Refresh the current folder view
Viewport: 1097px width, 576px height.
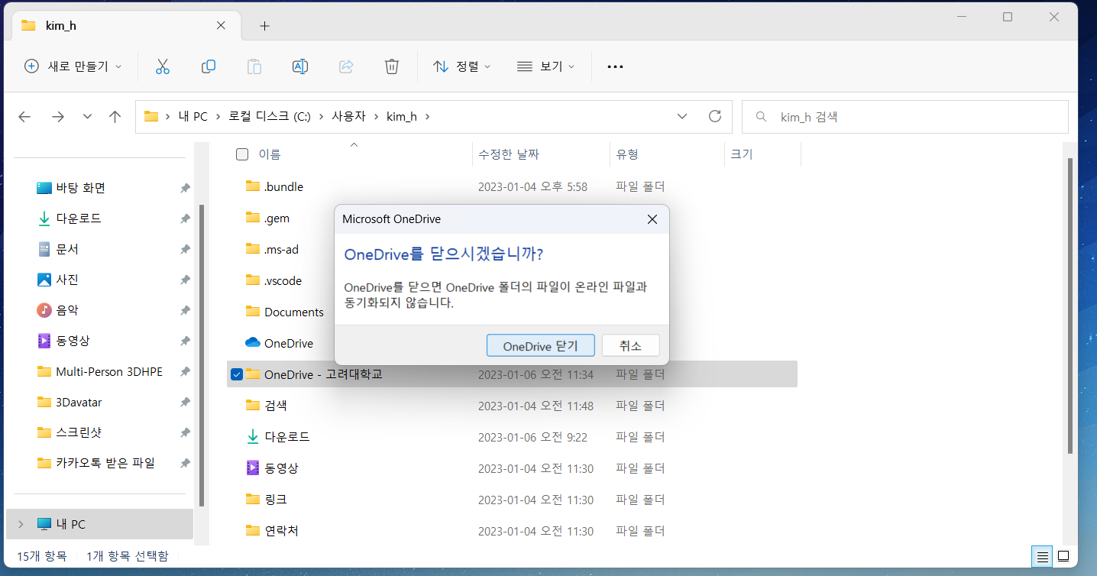tap(715, 116)
